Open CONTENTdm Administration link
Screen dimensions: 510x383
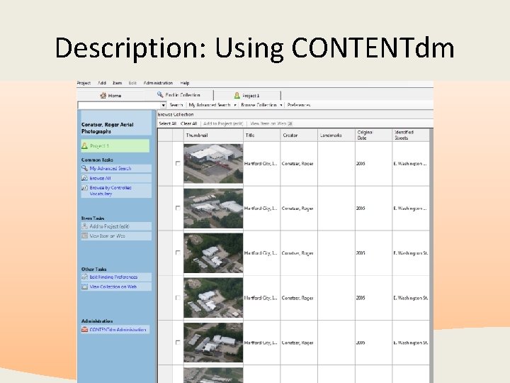tap(118, 330)
